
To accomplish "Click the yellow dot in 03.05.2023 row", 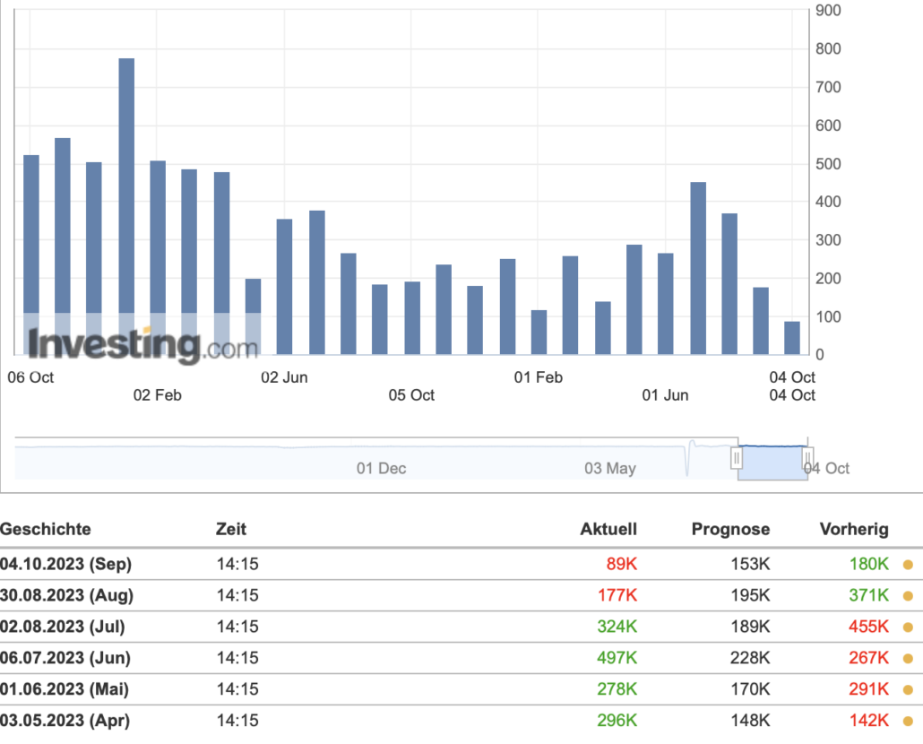I will pos(908,721).
